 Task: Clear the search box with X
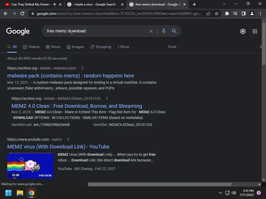pyautogui.click(x=151, y=31)
